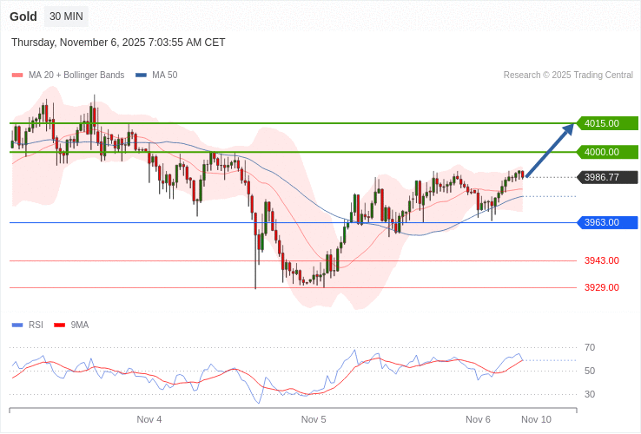The image size is (641, 434).
Task: Click the timestamp 'Thursday, November 6, 2025 7:03:55 AM CET'
Action: [118, 43]
